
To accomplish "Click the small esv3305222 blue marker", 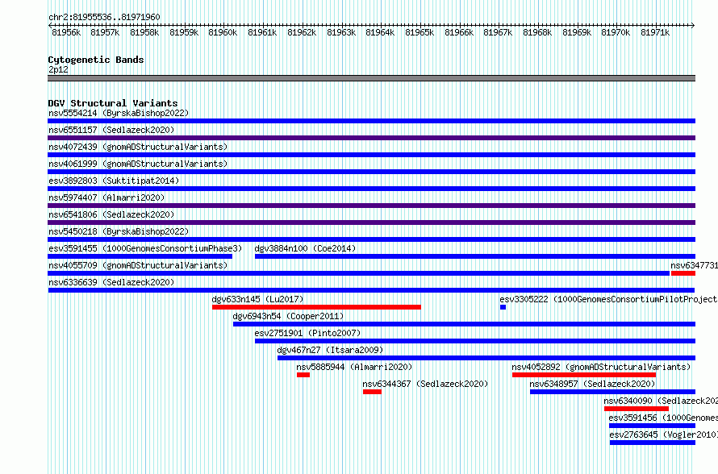I will point(503,307).
